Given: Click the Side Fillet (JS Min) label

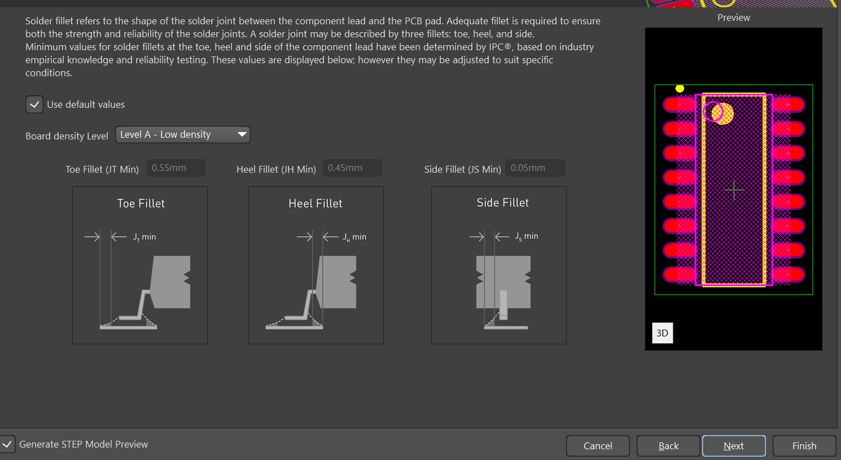Looking at the screenshot, I should [x=463, y=169].
